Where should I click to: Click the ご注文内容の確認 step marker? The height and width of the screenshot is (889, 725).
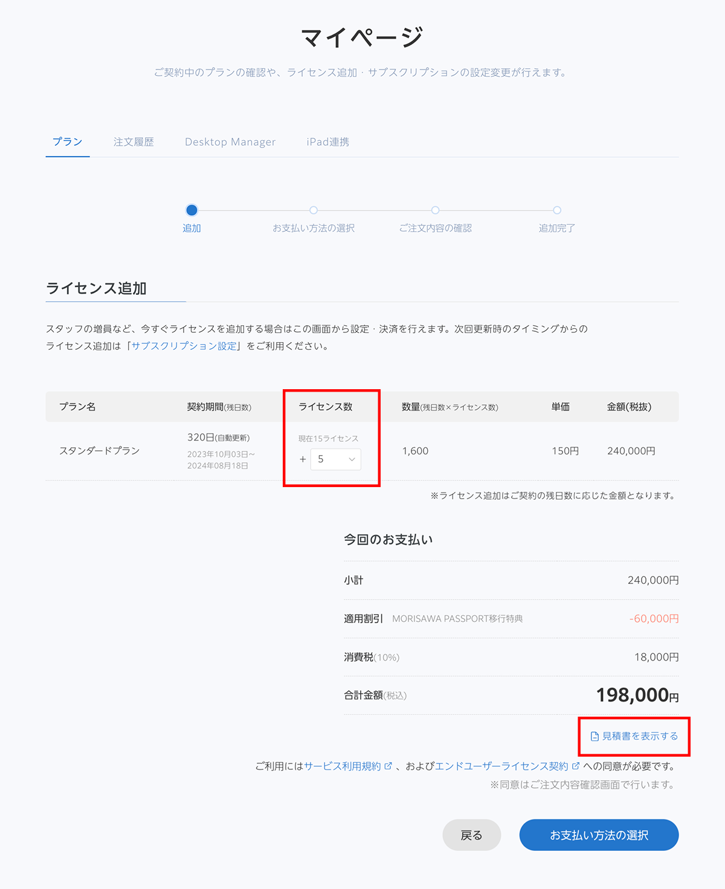[x=435, y=210]
